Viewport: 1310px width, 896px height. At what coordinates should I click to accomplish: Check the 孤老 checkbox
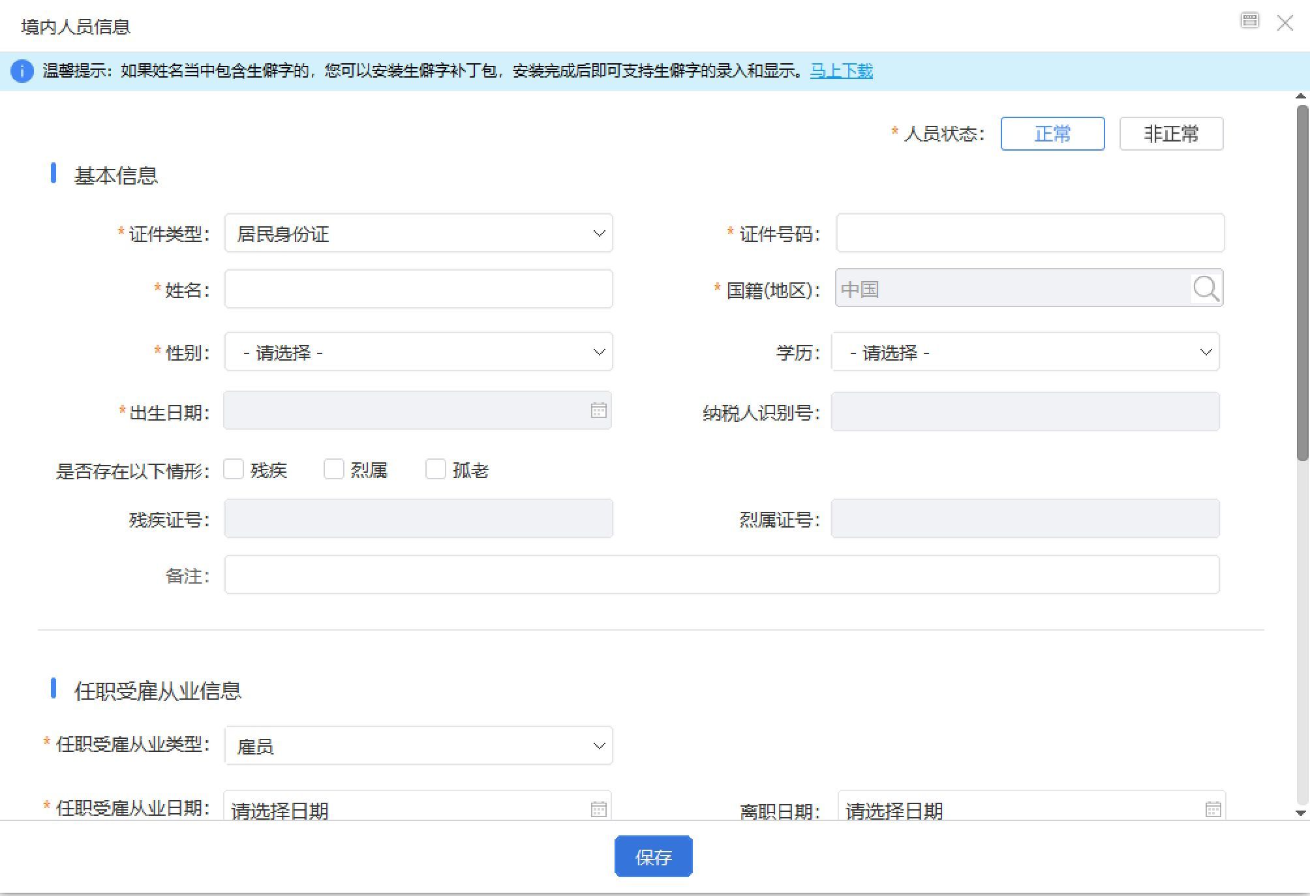435,469
